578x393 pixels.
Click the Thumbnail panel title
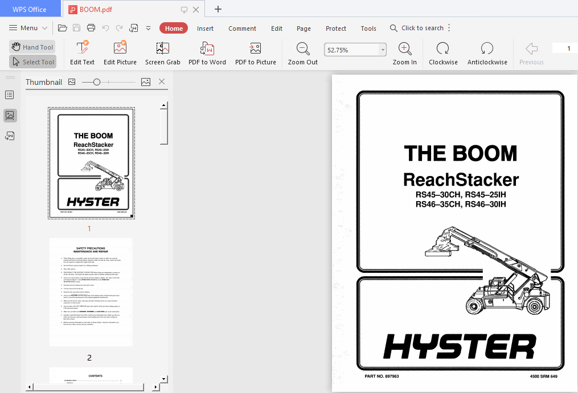pyautogui.click(x=43, y=82)
